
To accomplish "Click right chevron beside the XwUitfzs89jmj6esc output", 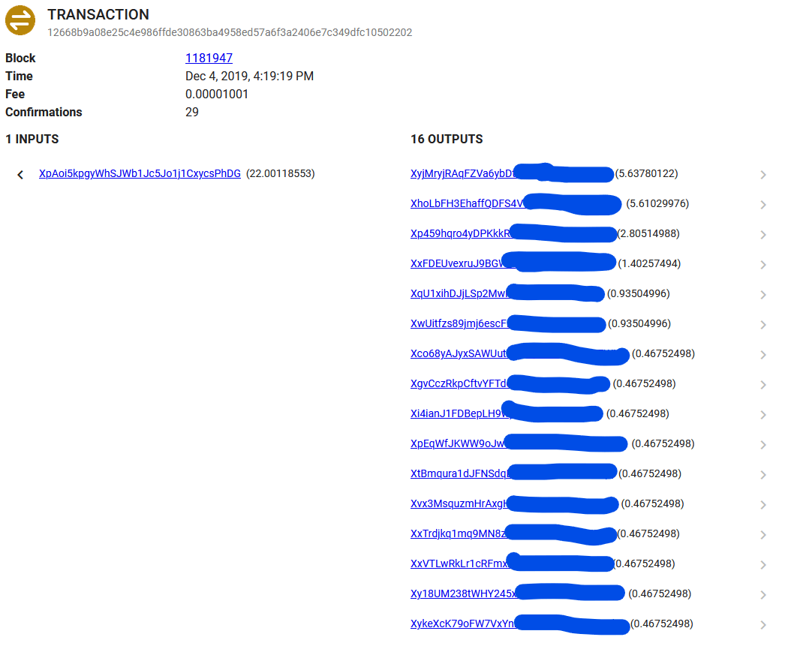I will 763,325.
